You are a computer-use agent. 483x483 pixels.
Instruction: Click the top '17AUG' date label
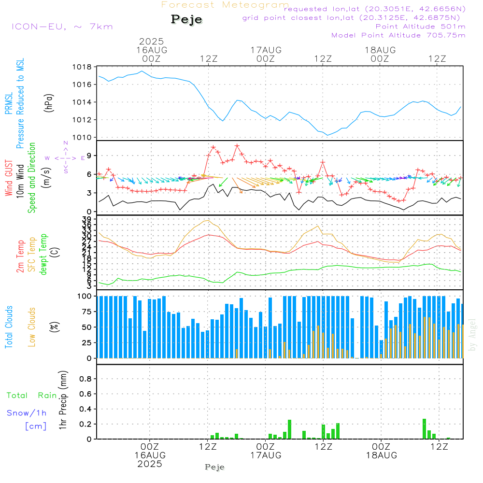[x=266, y=50]
